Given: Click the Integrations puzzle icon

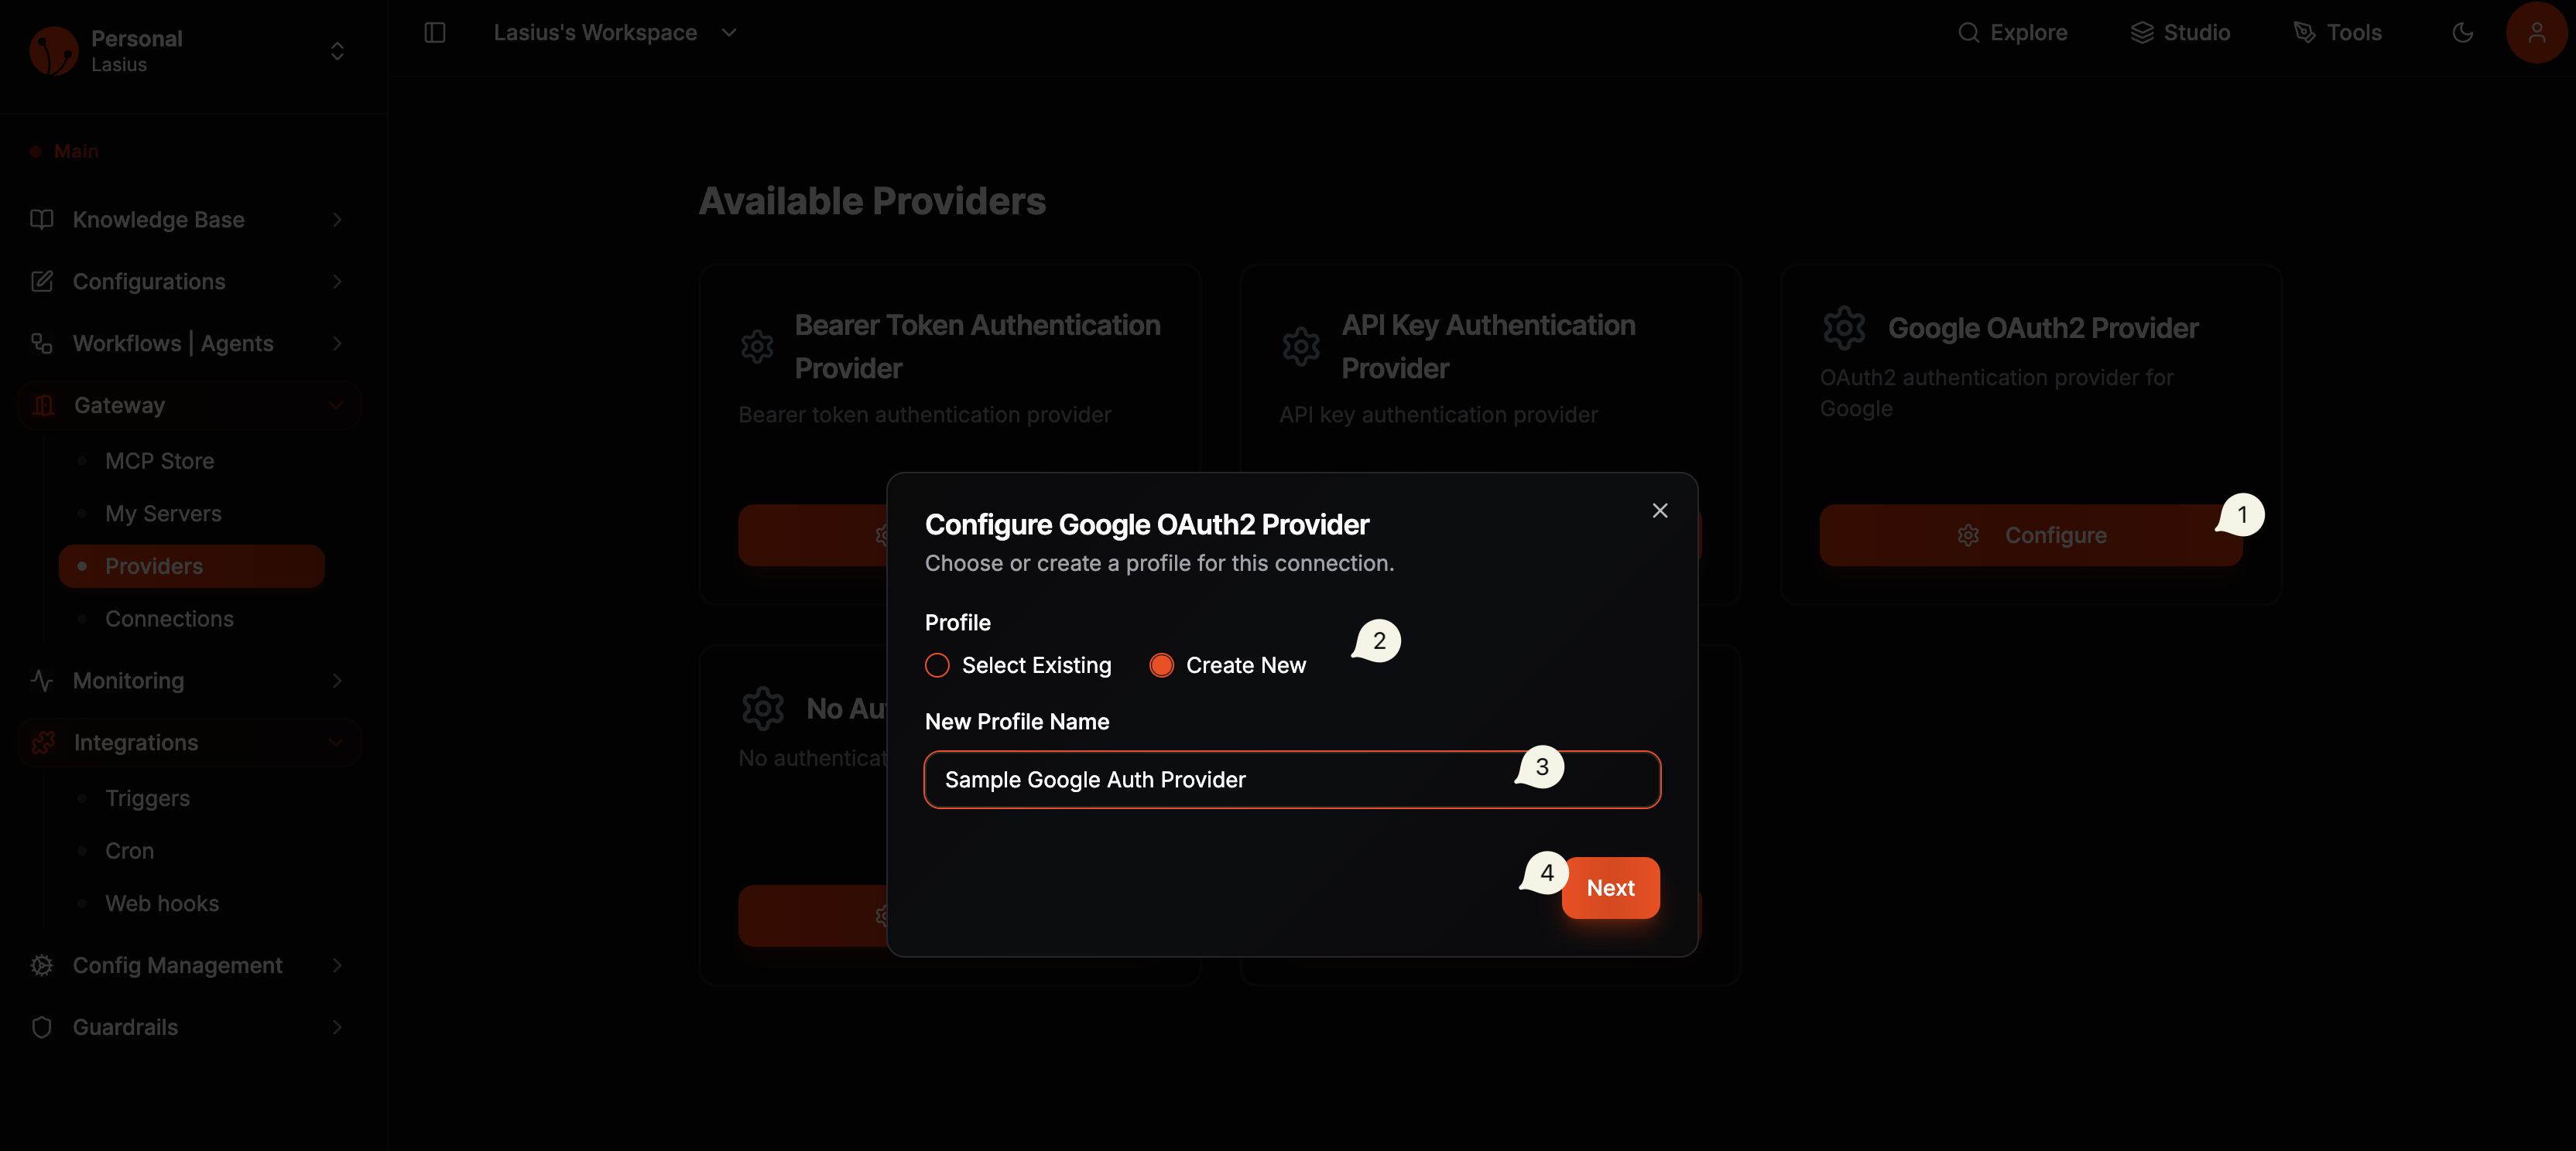Looking at the screenshot, I should pyautogui.click(x=43, y=741).
